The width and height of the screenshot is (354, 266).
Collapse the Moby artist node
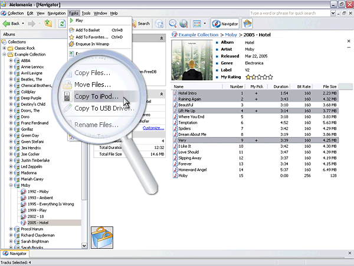click(x=11, y=185)
